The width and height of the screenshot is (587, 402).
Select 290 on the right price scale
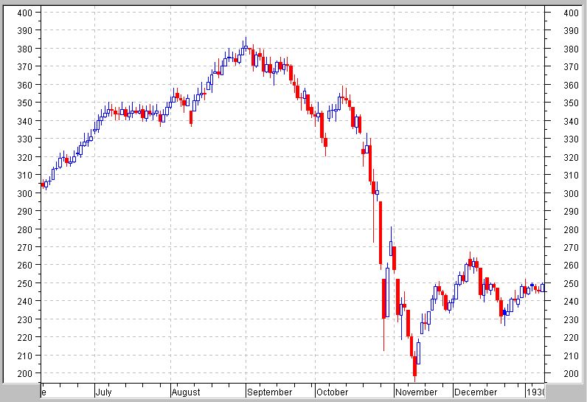(571, 211)
